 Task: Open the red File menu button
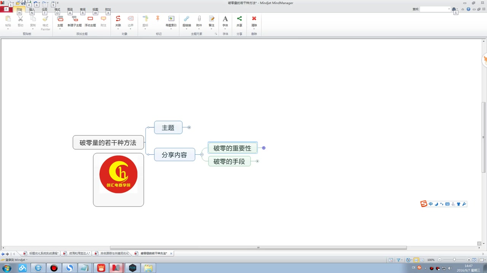click(6, 9)
